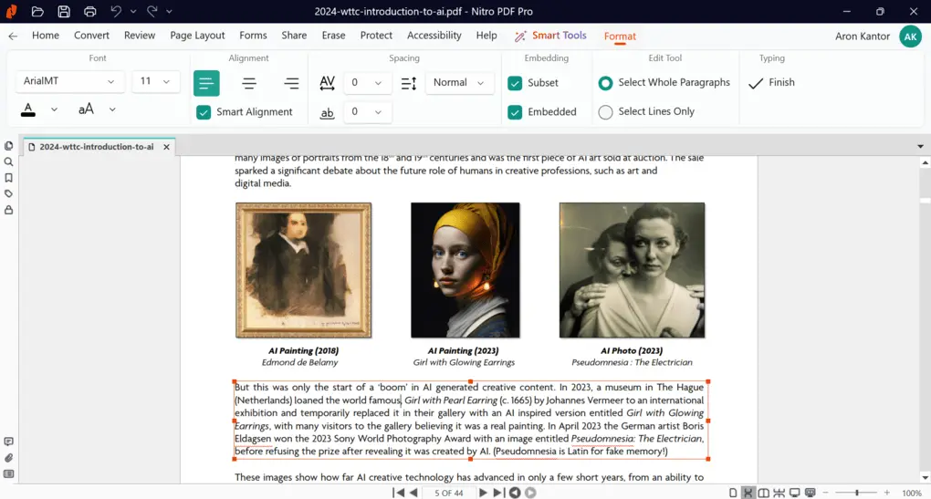
Task: Choose the Select Lines Only radio option
Action: click(605, 111)
